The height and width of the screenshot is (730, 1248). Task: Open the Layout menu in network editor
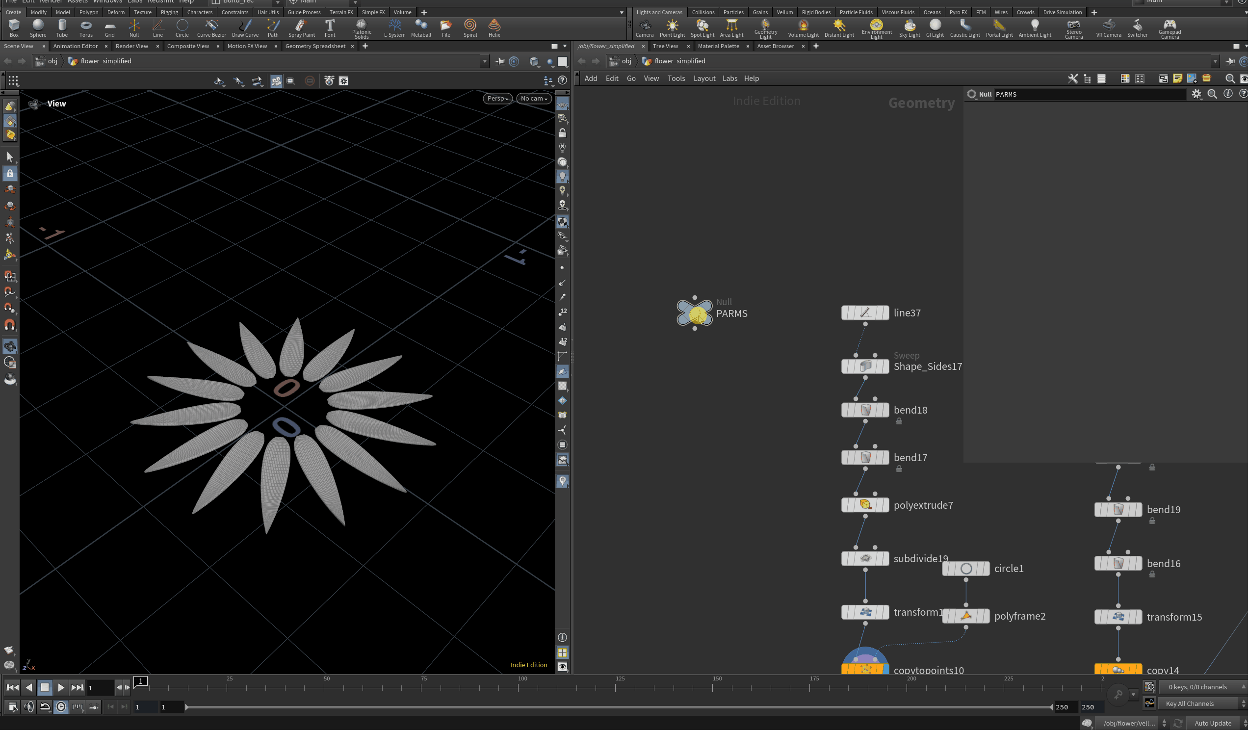[704, 78]
